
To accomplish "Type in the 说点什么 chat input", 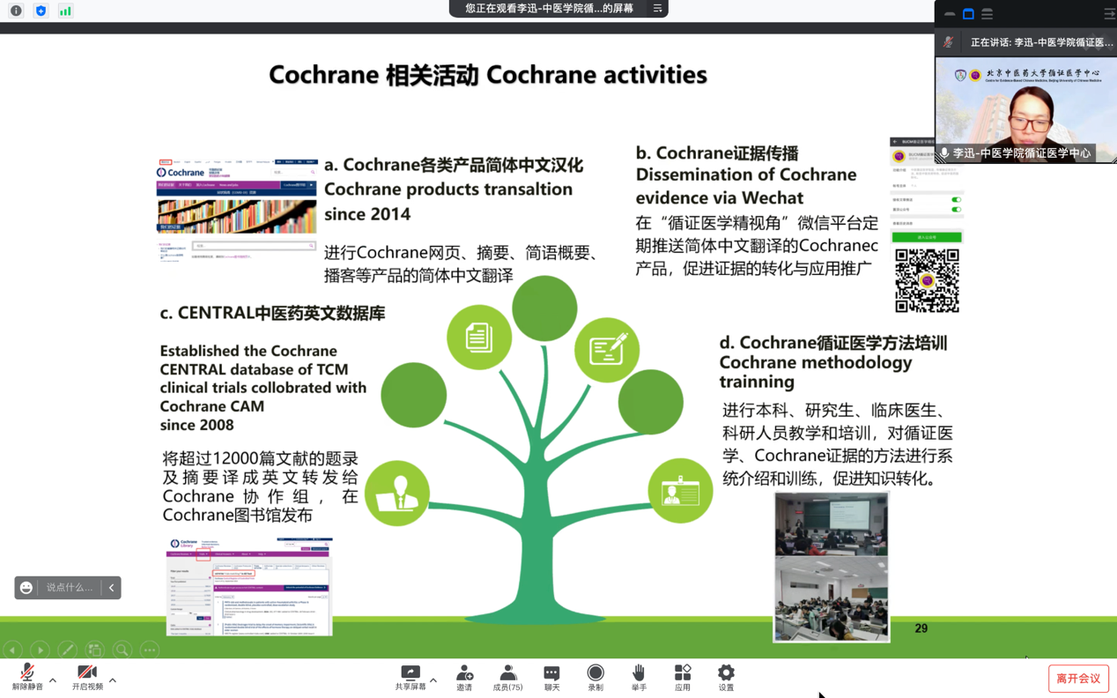I will coord(69,587).
